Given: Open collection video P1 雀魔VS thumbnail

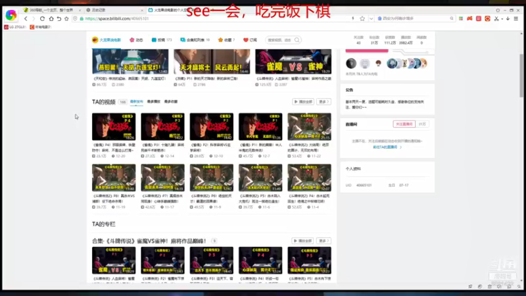Looking at the screenshot, I should pos(114,260).
